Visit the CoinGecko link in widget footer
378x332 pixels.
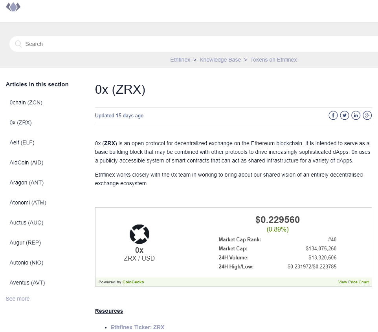(x=133, y=282)
